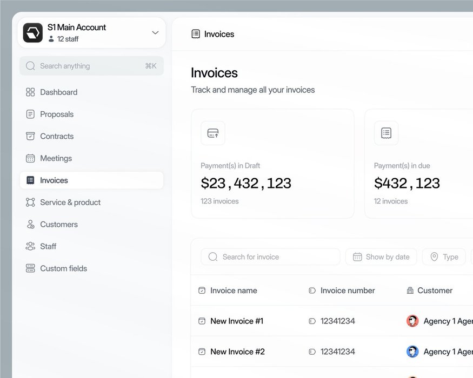Click the magnifier icon in Search anything
The height and width of the screenshot is (378, 473).
point(30,66)
